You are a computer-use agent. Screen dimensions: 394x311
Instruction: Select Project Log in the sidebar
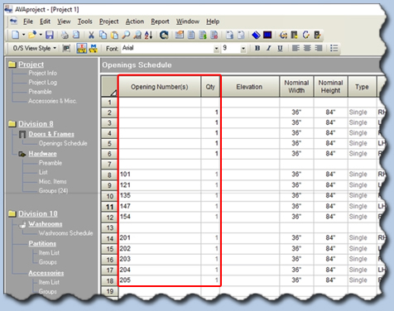[x=43, y=83]
